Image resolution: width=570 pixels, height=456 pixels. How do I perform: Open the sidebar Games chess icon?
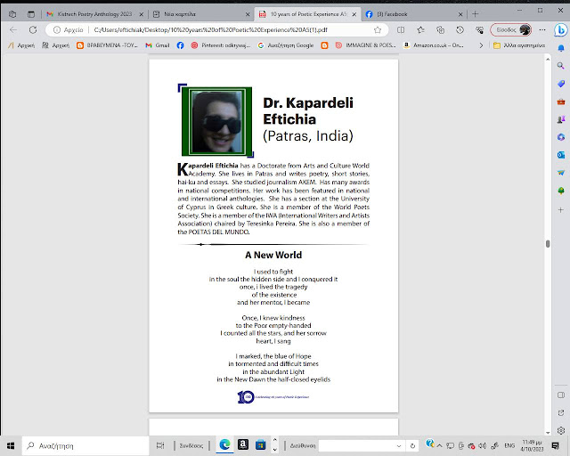(x=561, y=119)
